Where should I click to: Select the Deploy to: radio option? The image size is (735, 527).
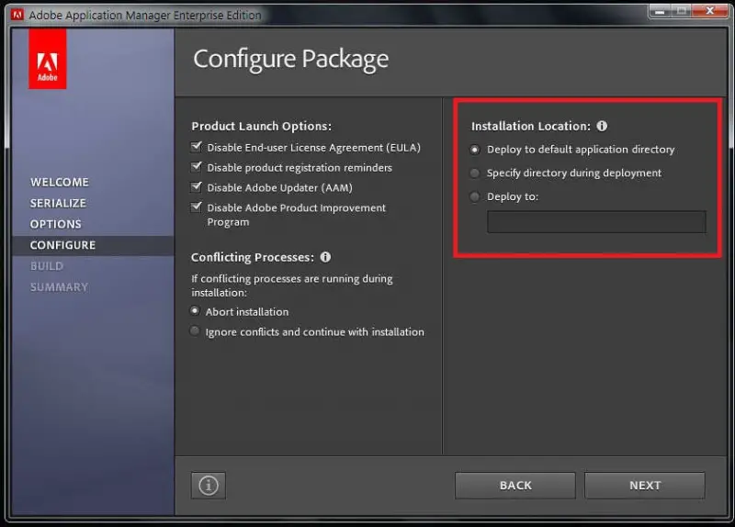pos(475,196)
